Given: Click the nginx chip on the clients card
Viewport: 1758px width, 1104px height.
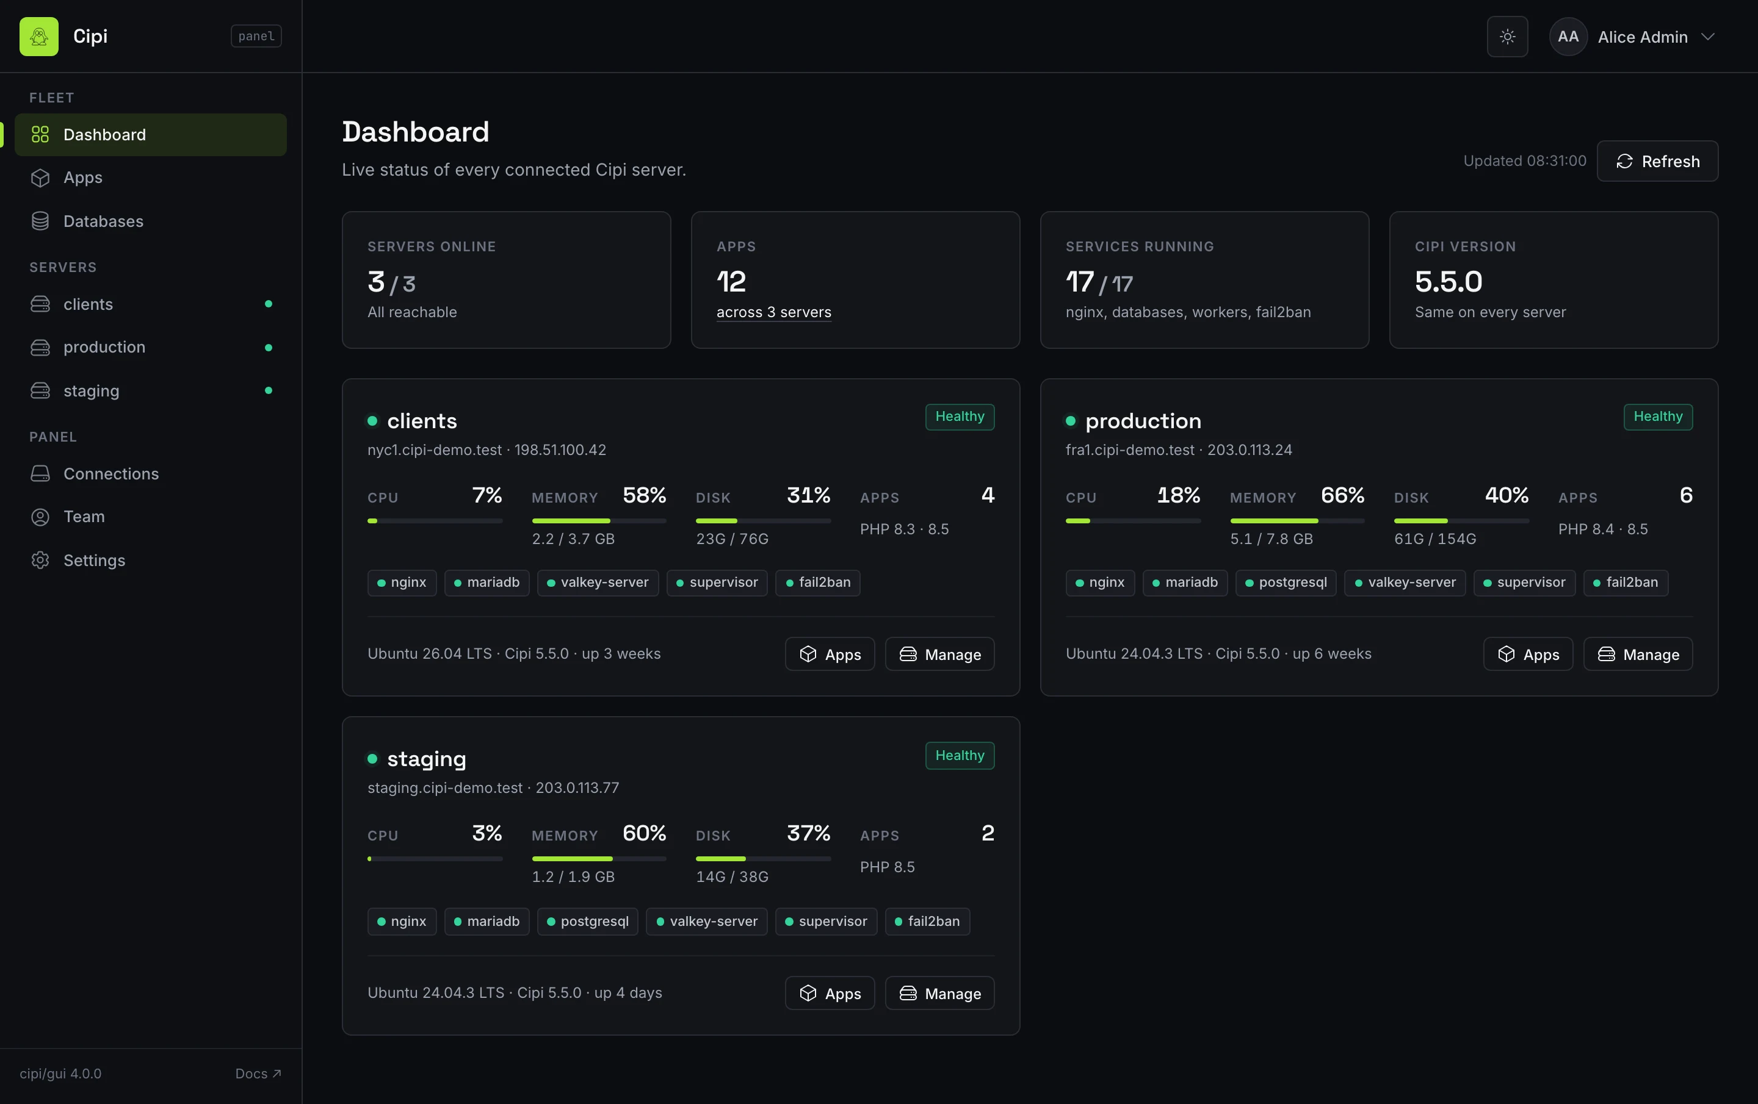Looking at the screenshot, I should tap(402, 582).
